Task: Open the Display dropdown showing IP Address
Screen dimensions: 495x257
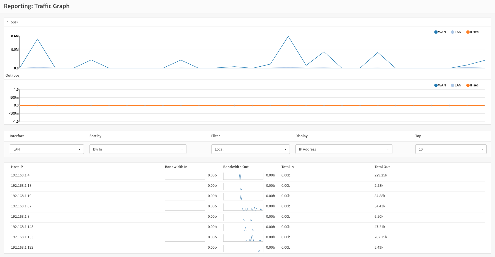Action: pos(344,149)
